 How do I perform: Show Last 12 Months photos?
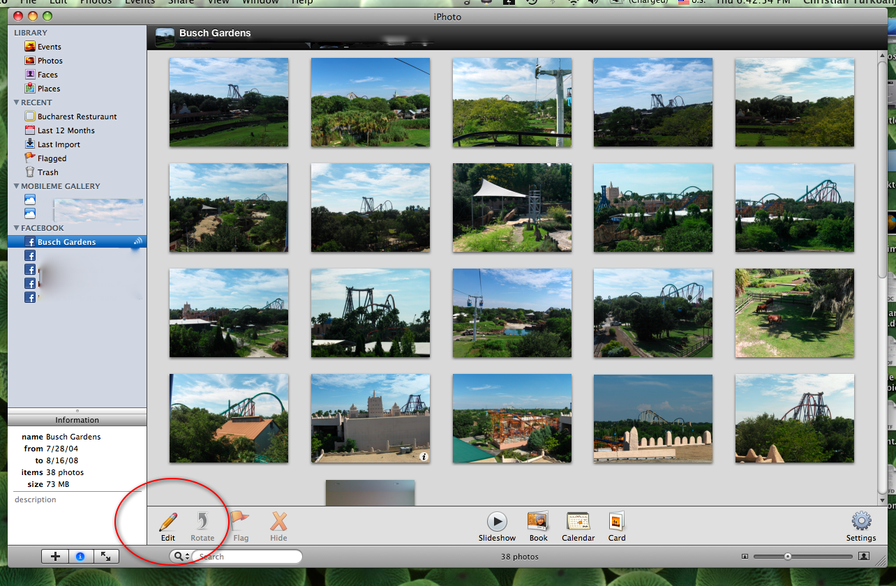point(59,130)
